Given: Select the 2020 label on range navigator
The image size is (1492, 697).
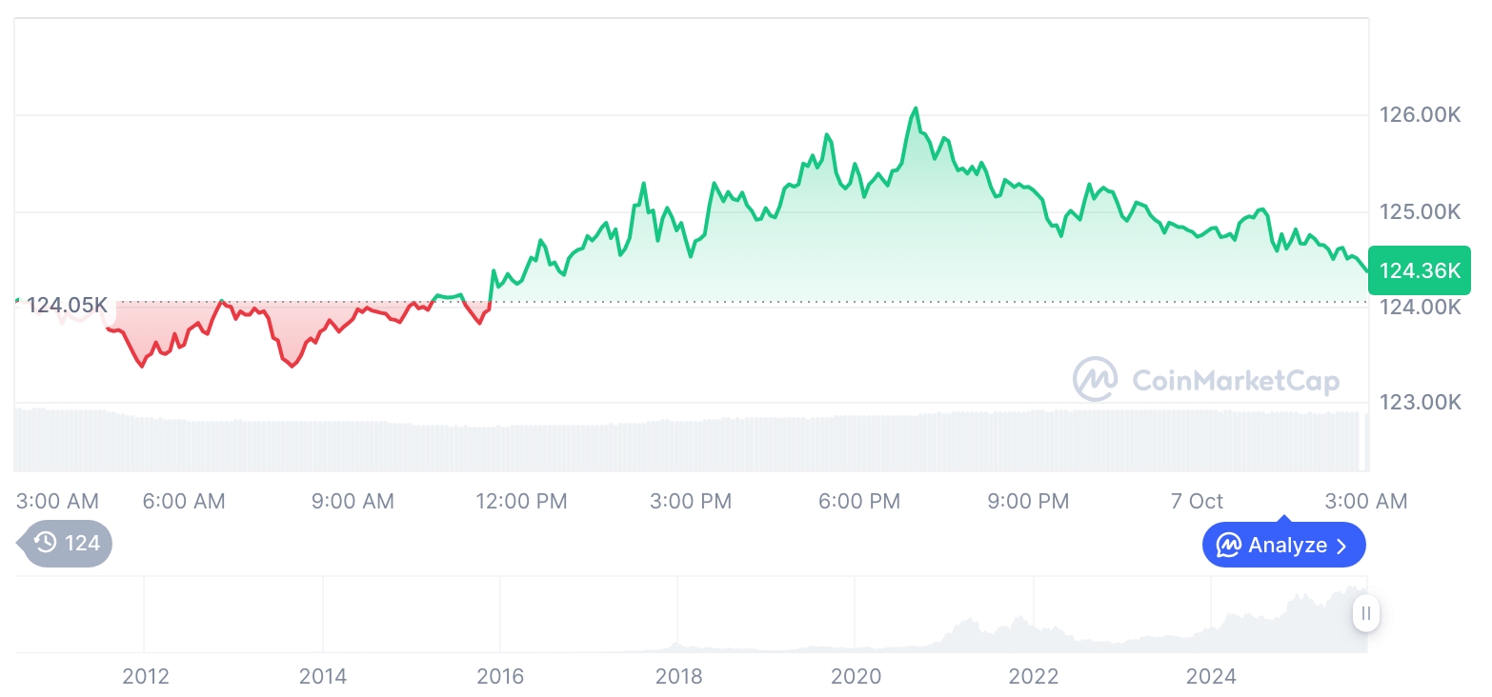Looking at the screenshot, I should pos(856,676).
